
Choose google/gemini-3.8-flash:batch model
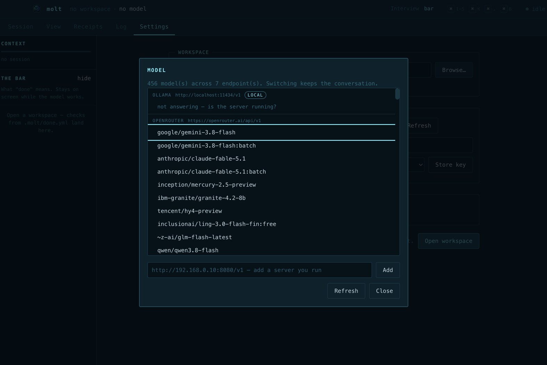coord(271,146)
